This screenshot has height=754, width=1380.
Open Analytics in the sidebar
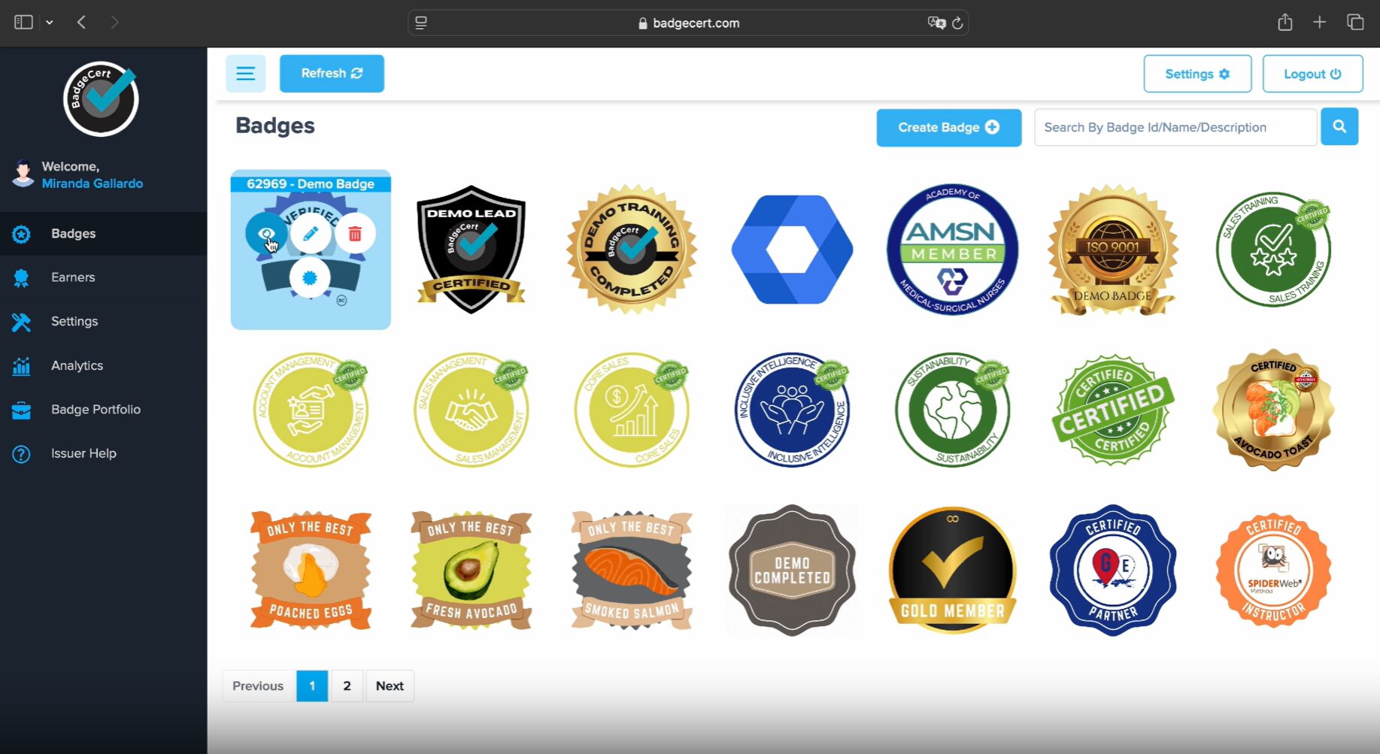[x=77, y=365]
